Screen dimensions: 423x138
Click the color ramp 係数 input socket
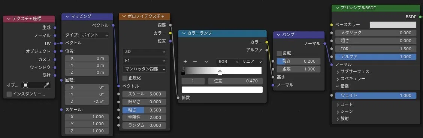178,98
